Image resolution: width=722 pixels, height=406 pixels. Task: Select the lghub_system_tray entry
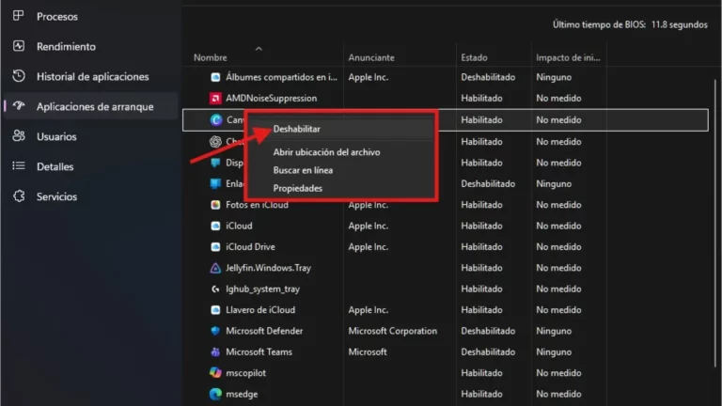coord(262,289)
